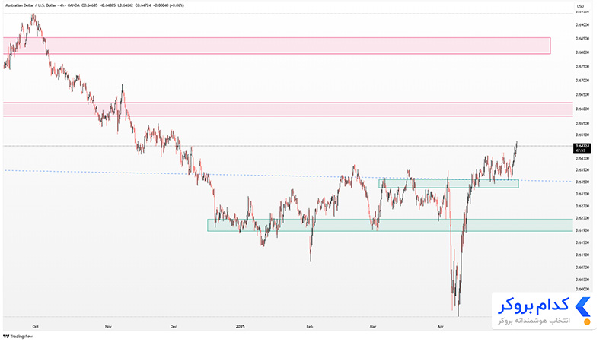The image size is (609, 342).
Task: Click the 0.63500 price axis label
Action: [582, 182]
